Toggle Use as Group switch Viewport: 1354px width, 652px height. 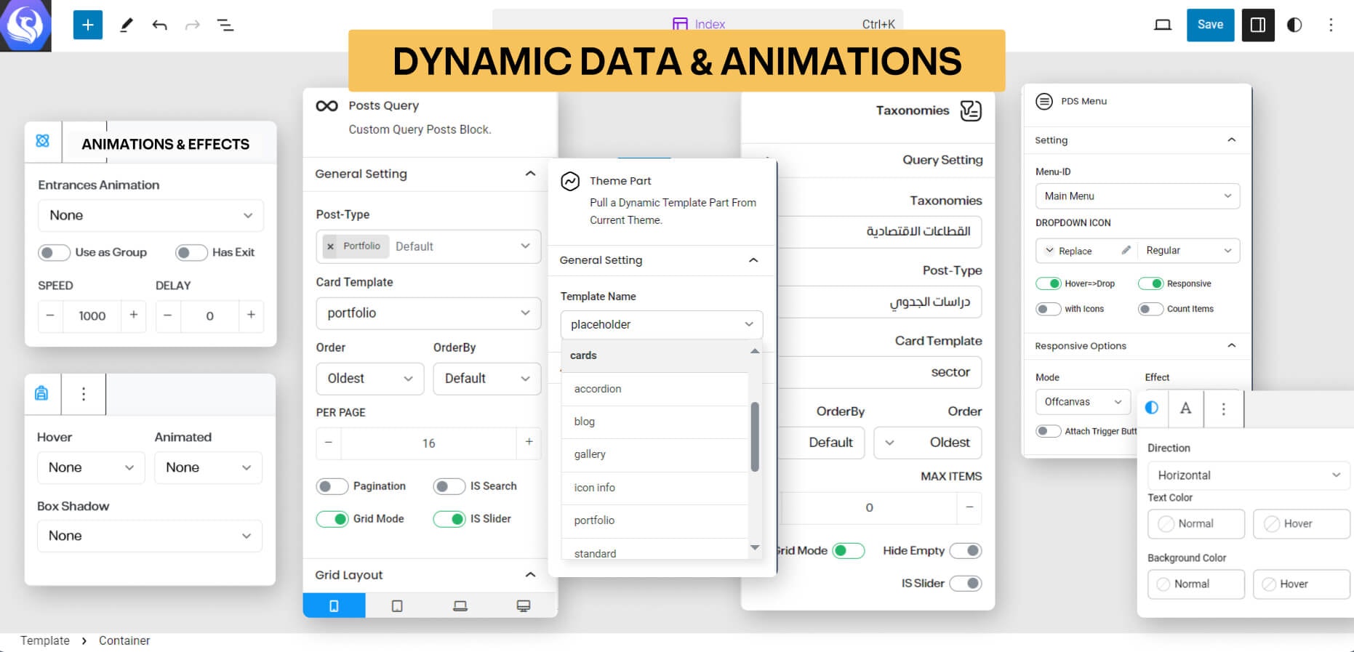(53, 252)
